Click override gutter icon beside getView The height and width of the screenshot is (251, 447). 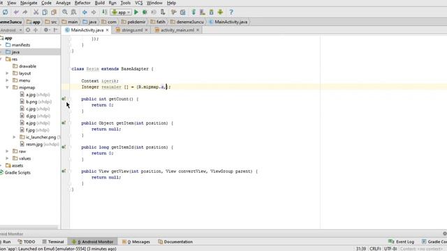64,171
